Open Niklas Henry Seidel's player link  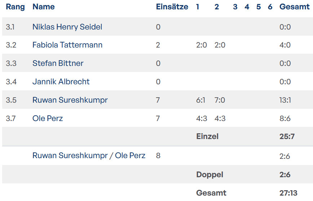(x=67, y=27)
